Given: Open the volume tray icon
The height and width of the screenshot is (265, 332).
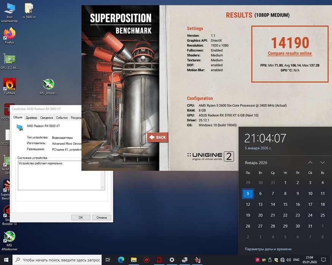Looking at the screenshot, I should [x=289, y=260].
